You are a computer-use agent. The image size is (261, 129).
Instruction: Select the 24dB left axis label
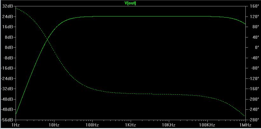click(x=7, y=17)
